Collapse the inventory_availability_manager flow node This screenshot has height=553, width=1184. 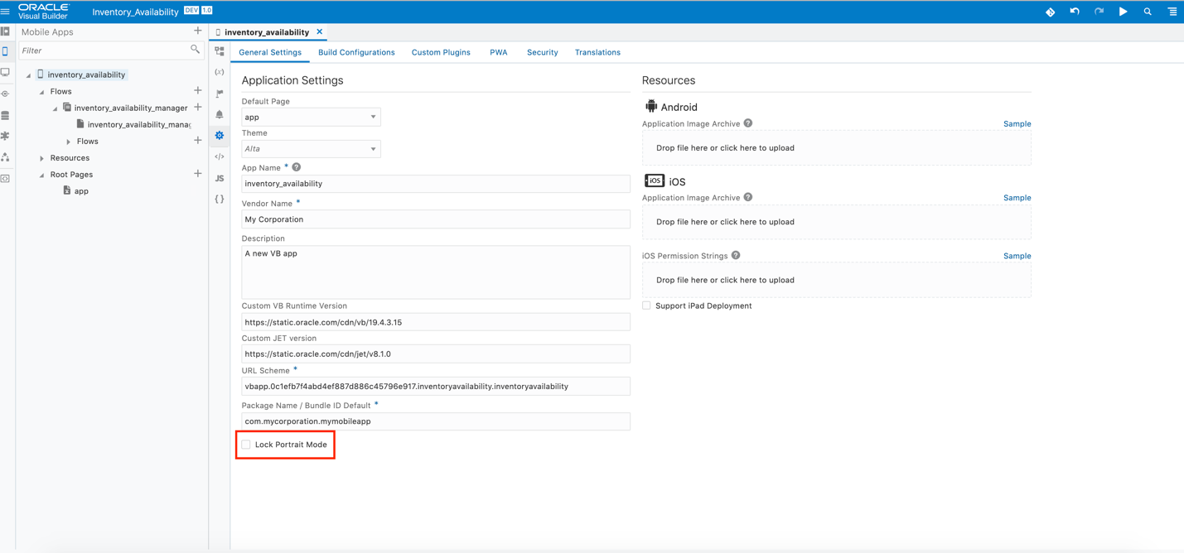tap(55, 108)
